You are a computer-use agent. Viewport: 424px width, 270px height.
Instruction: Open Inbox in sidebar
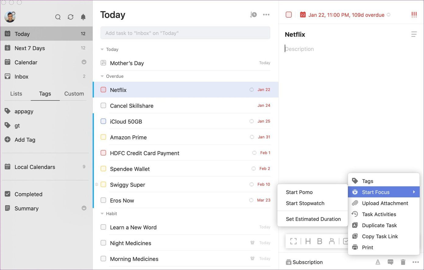pos(46,76)
